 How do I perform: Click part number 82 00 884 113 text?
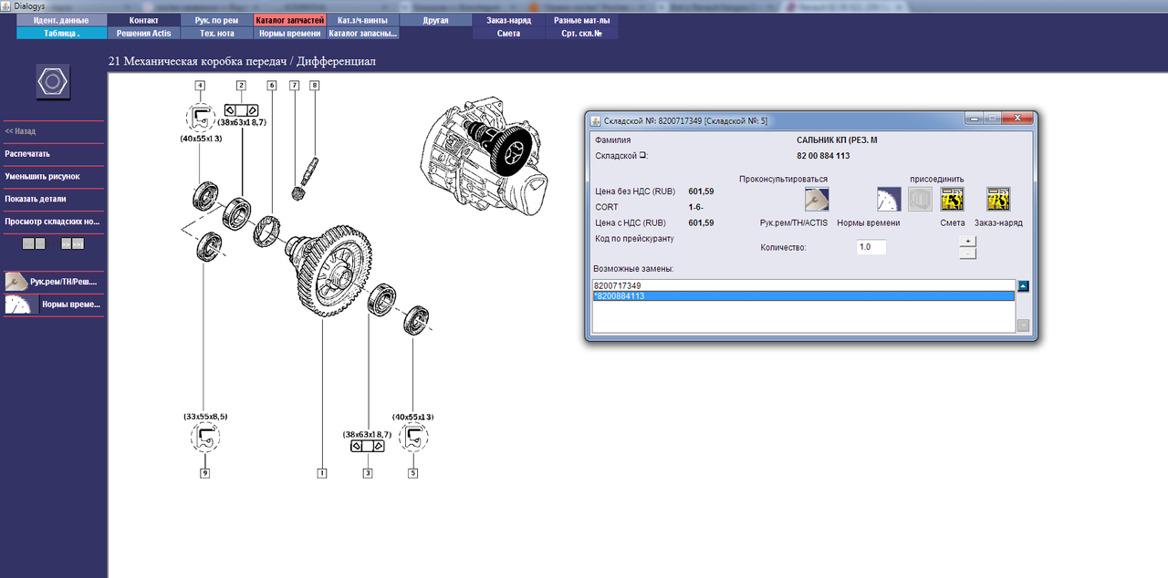[x=823, y=156]
